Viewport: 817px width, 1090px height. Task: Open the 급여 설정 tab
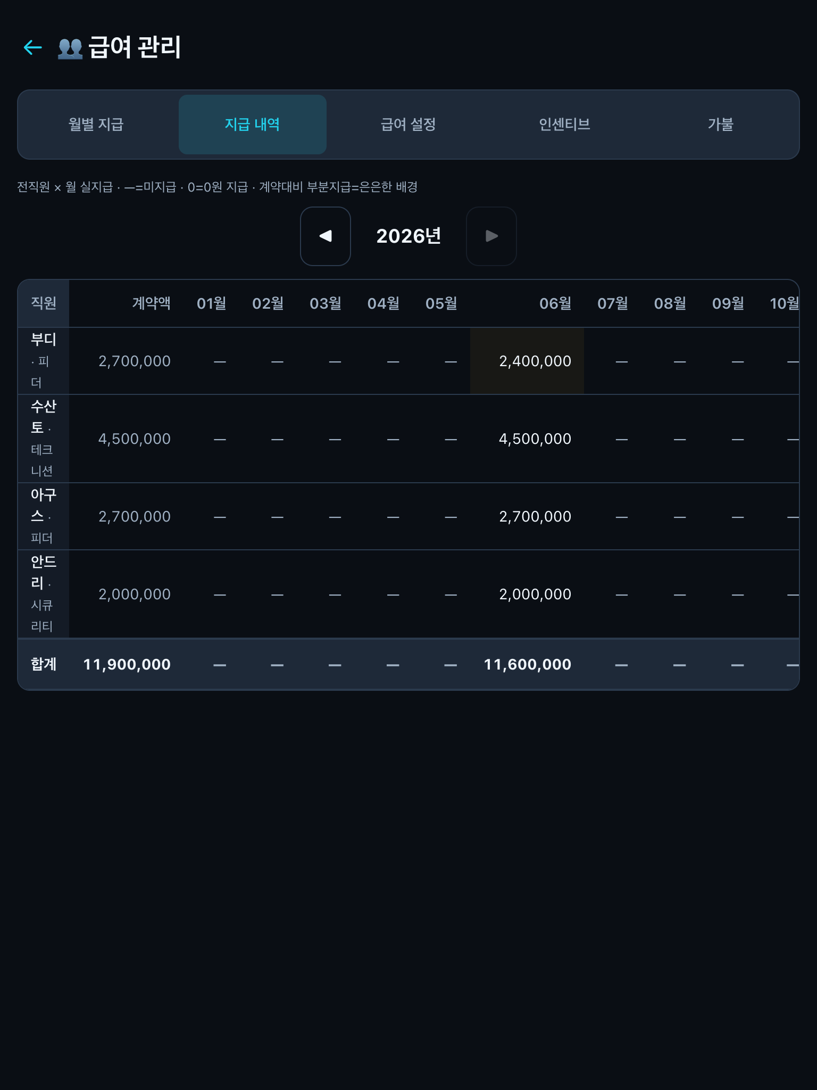pos(408,125)
